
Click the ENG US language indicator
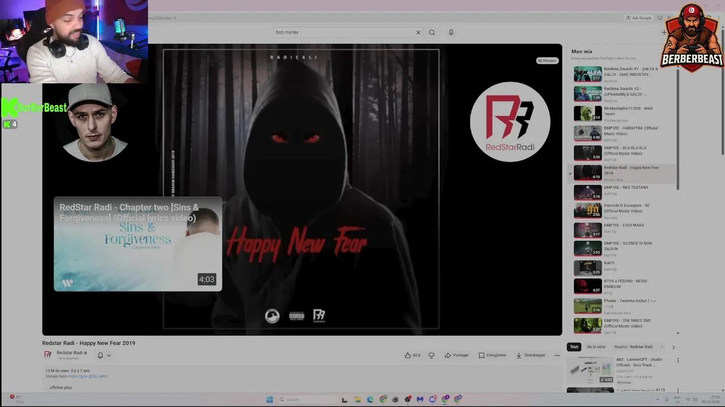(677, 399)
